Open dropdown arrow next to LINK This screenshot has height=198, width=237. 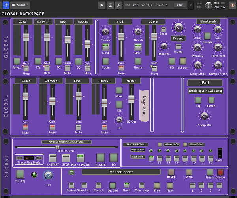click(x=191, y=5)
